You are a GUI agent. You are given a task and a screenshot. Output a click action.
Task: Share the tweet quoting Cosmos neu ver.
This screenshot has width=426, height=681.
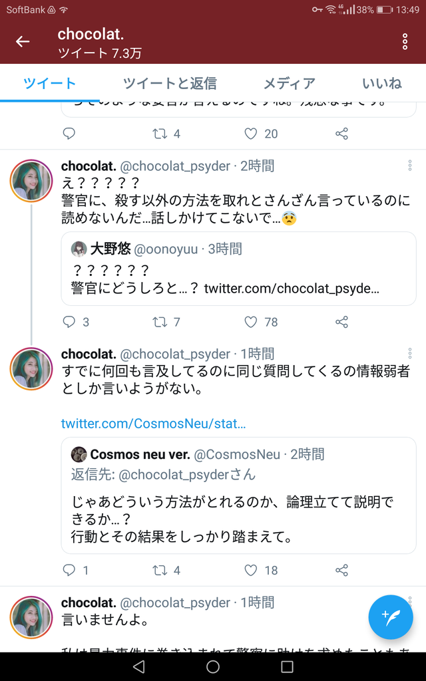click(x=341, y=570)
